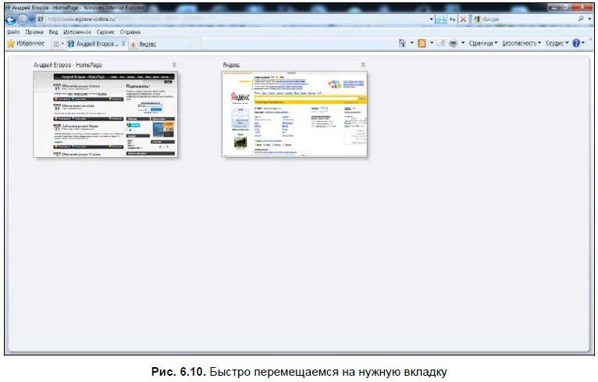The image size is (598, 382).
Task: Close the Яндекс thumbnail with its X
Action: [363, 65]
